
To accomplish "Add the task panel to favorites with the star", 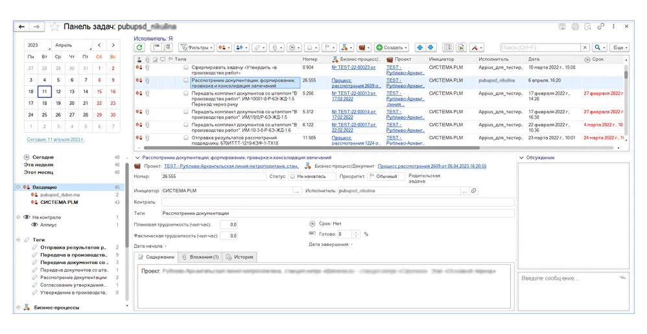I will pyautogui.click(x=54, y=27).
